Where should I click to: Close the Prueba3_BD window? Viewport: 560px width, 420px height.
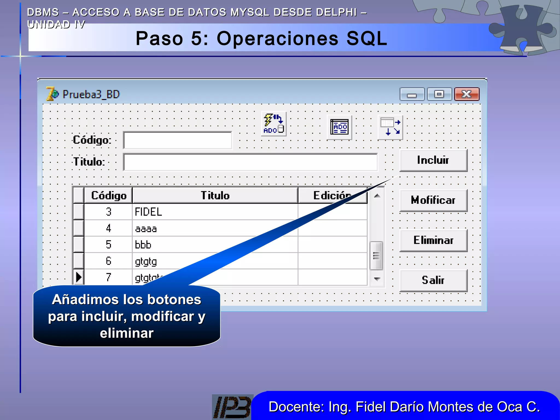[467, 94]
